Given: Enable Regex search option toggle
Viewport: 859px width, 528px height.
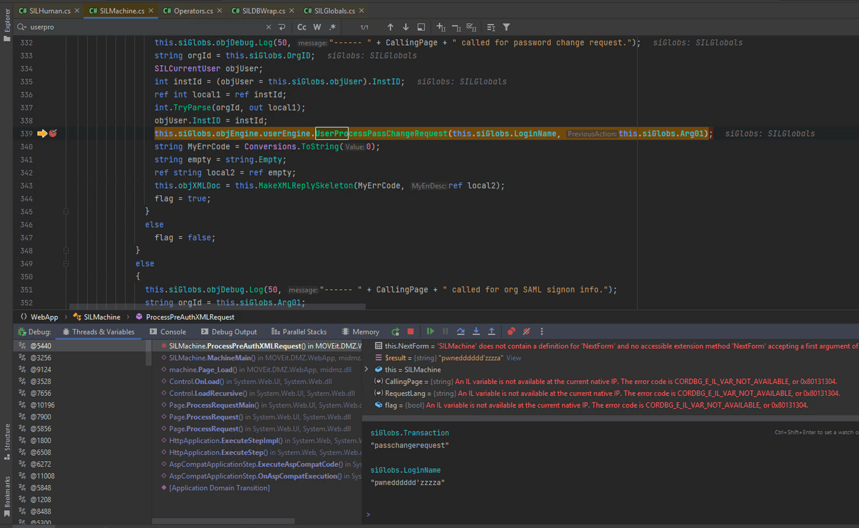Looking at the screenshot, I should click(332, 27).
